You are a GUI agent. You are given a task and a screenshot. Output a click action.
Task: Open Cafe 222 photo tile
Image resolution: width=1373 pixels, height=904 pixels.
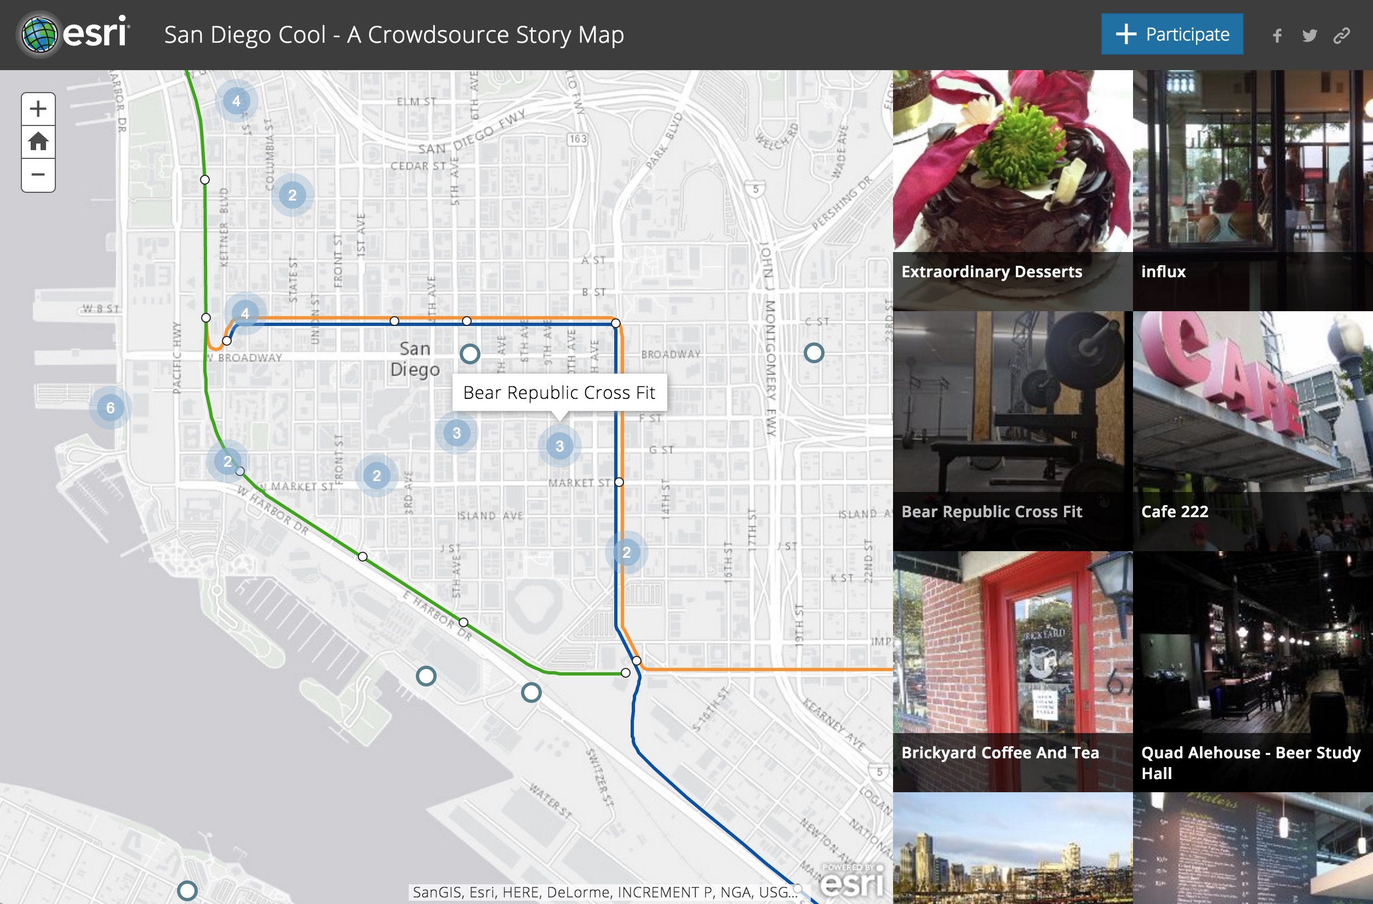[1252, 431]
